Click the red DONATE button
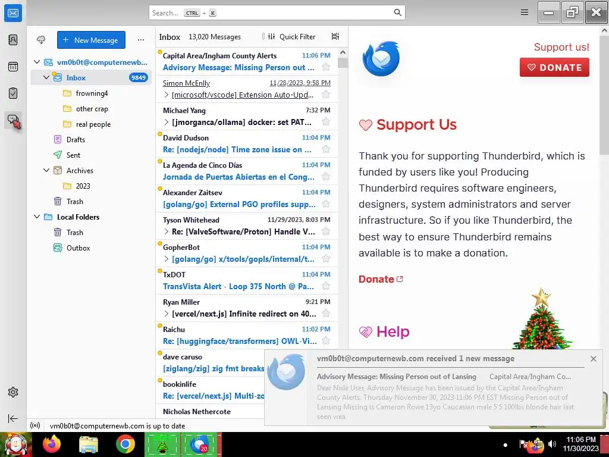Image resolution: width=609 pixels, height=457 pixels. point(554,67)
